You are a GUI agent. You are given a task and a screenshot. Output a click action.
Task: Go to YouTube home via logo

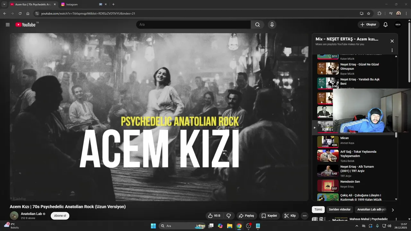[x=26, y=25]
